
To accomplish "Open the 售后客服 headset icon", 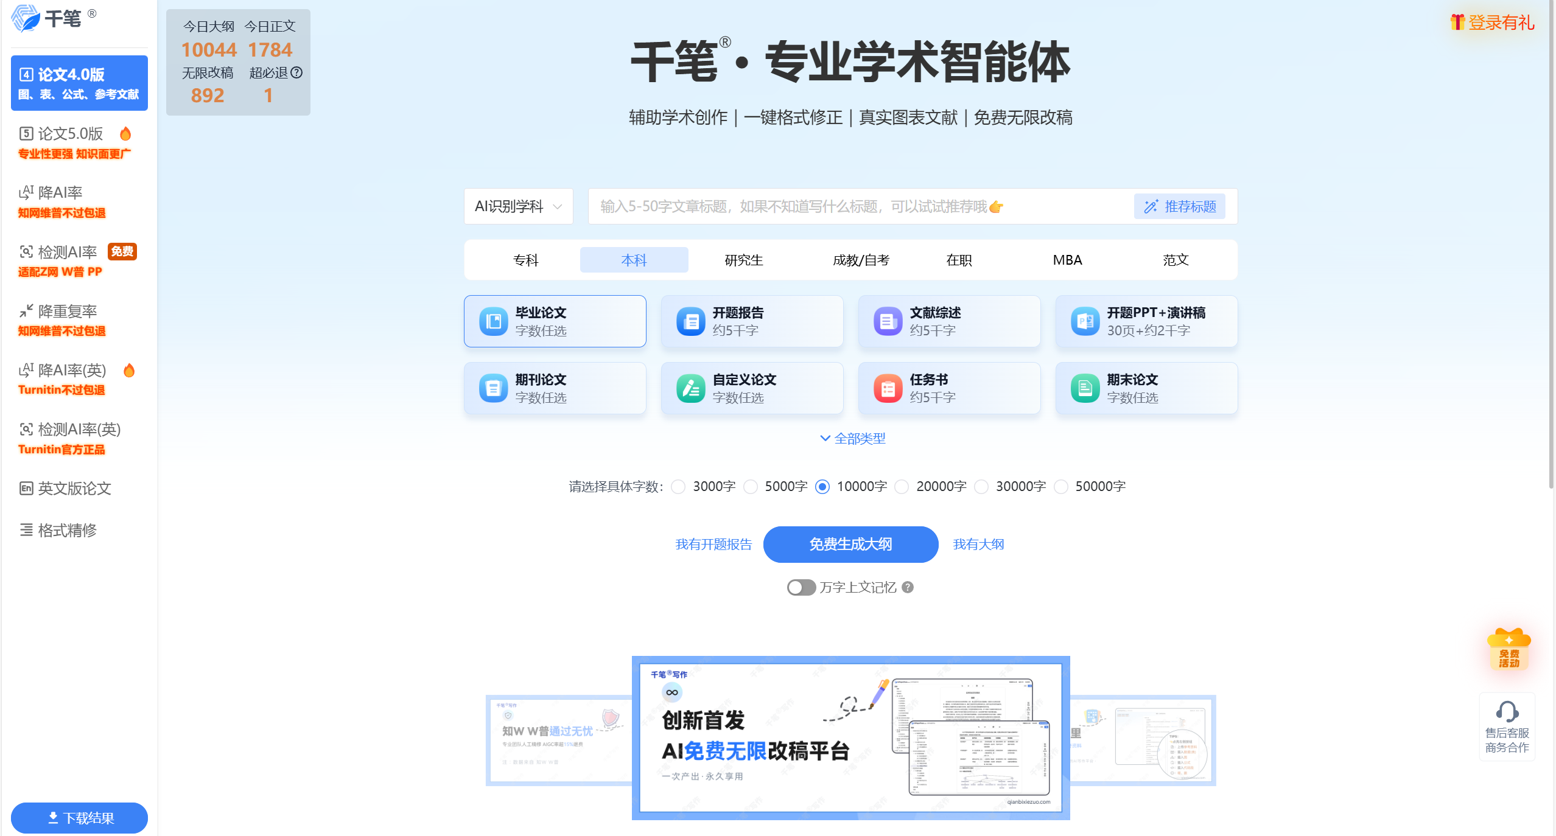I will (1507, 711).
